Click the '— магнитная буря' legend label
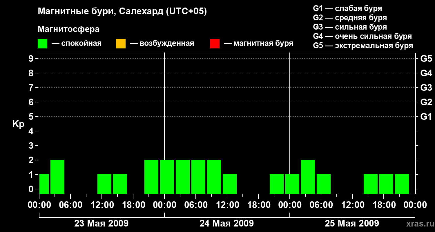The image size is (435, 232). coord(258,44)
